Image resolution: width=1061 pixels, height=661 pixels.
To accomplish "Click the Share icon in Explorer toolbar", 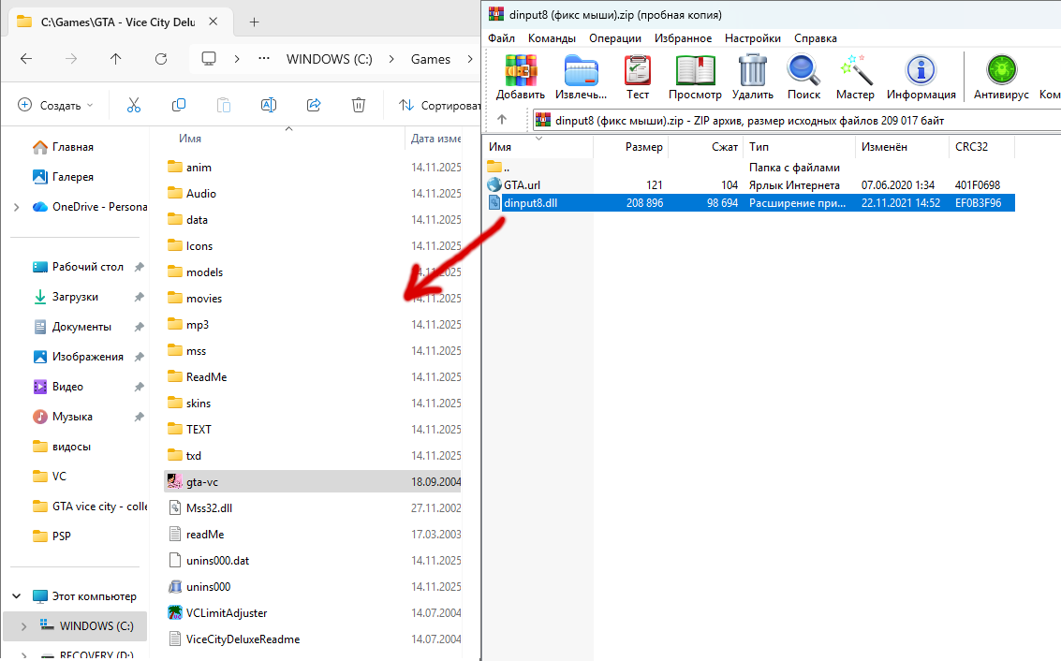I will (314, 105).
